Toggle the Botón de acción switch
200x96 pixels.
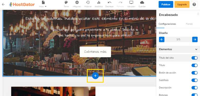coord(195,73)
